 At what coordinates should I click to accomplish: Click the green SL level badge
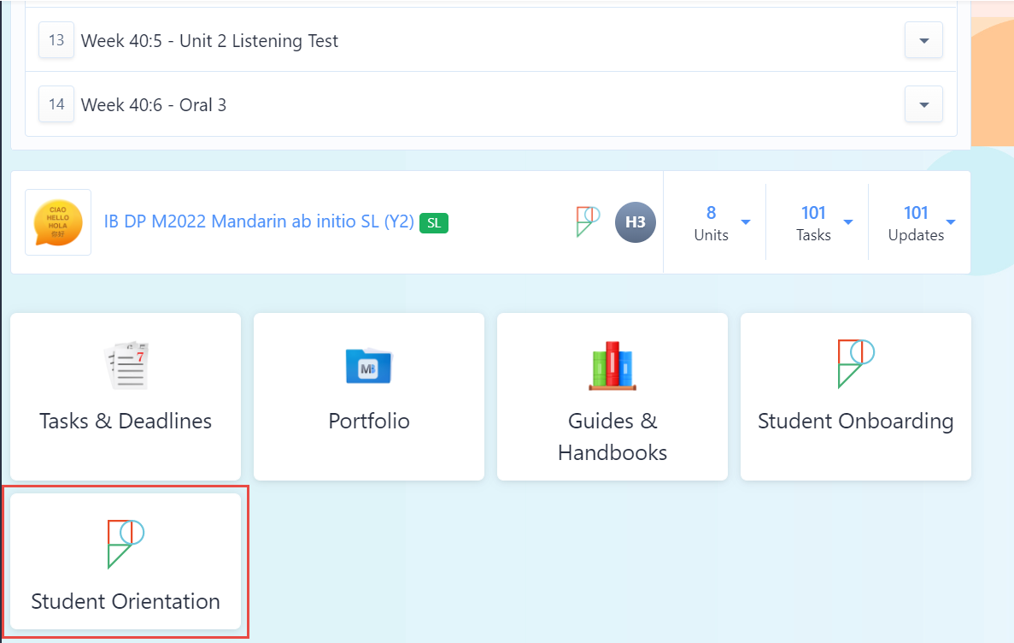pyautogui.click(x=434, y=223)
